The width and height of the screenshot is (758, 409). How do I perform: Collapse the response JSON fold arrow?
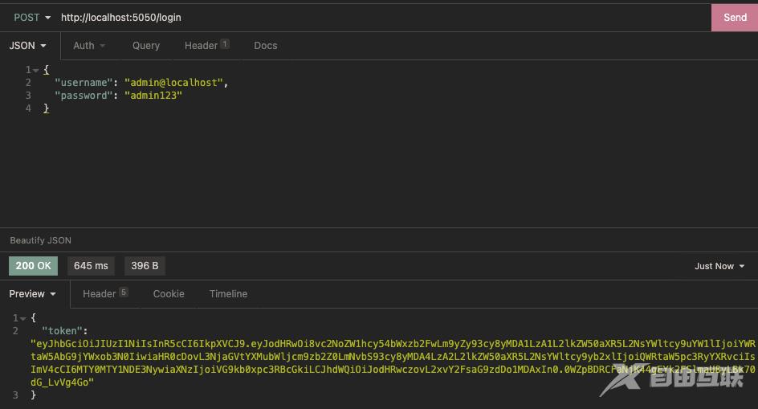[x=23, y=318]
